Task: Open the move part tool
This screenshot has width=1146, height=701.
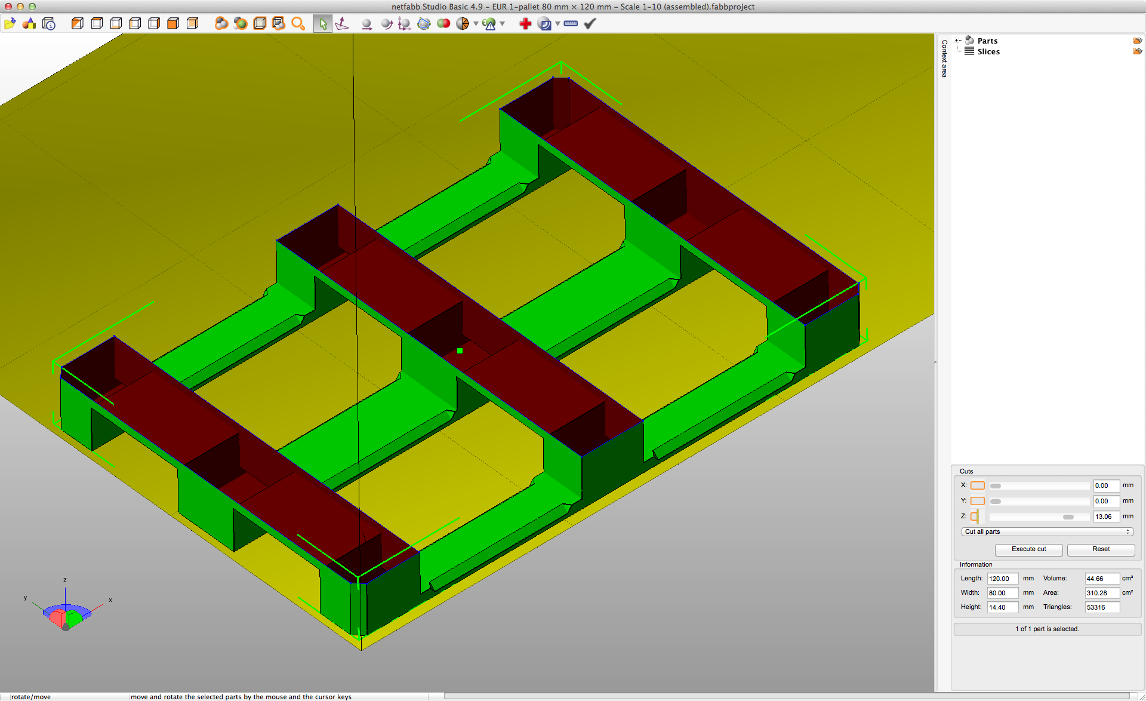Action: pyautogui.click(x=367, y=23)
